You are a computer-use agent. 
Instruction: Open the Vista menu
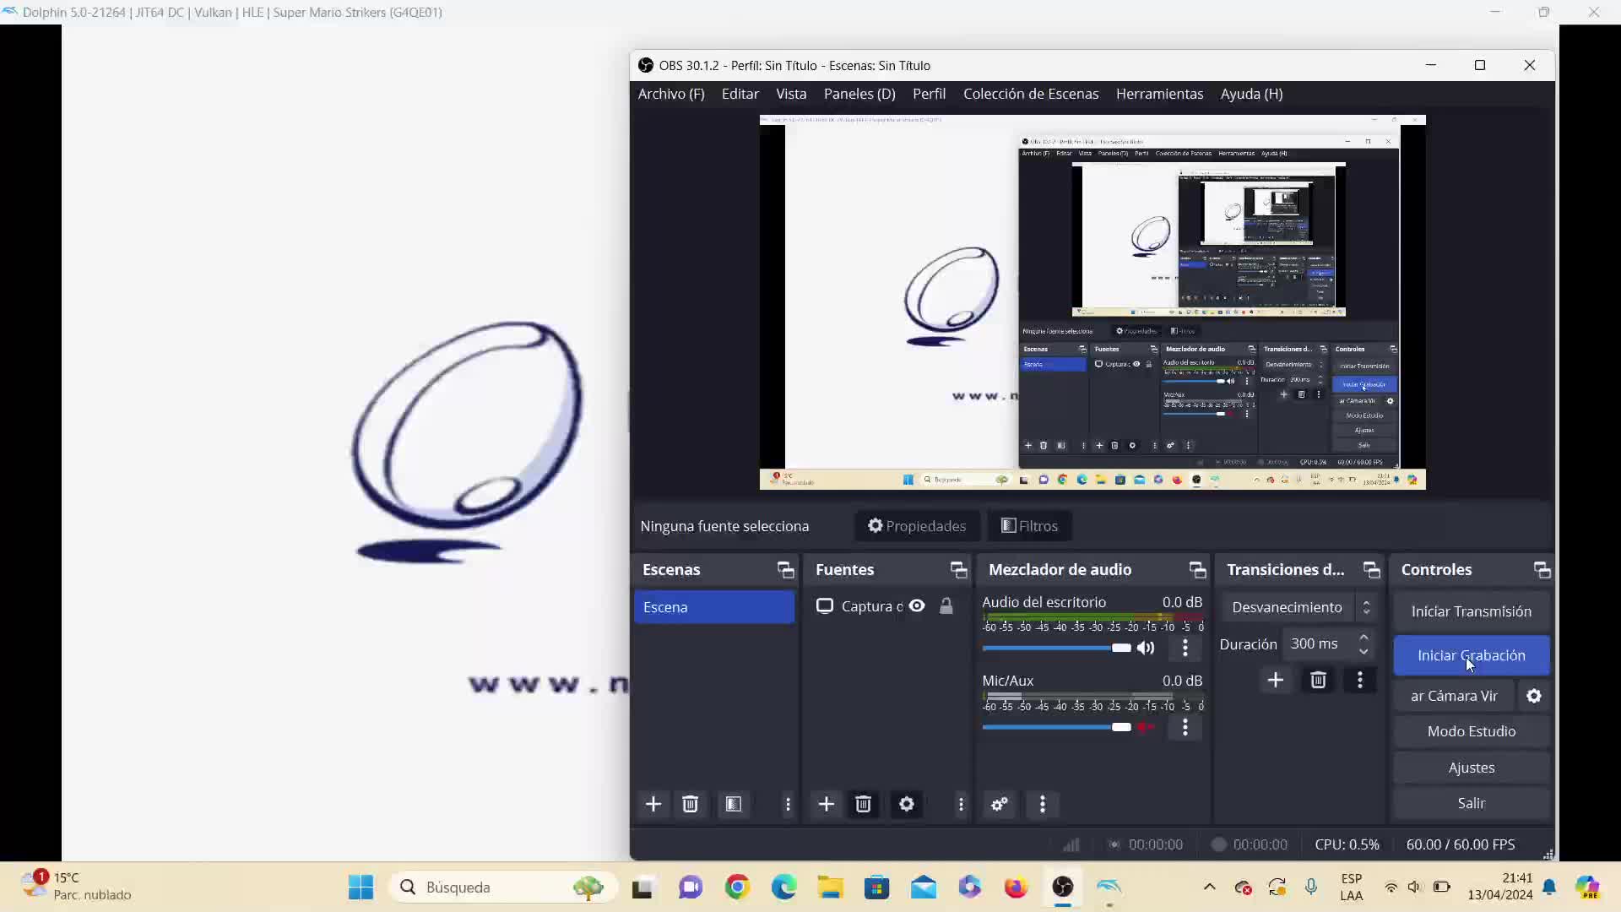pyautogui.click(x=791, y=94)
